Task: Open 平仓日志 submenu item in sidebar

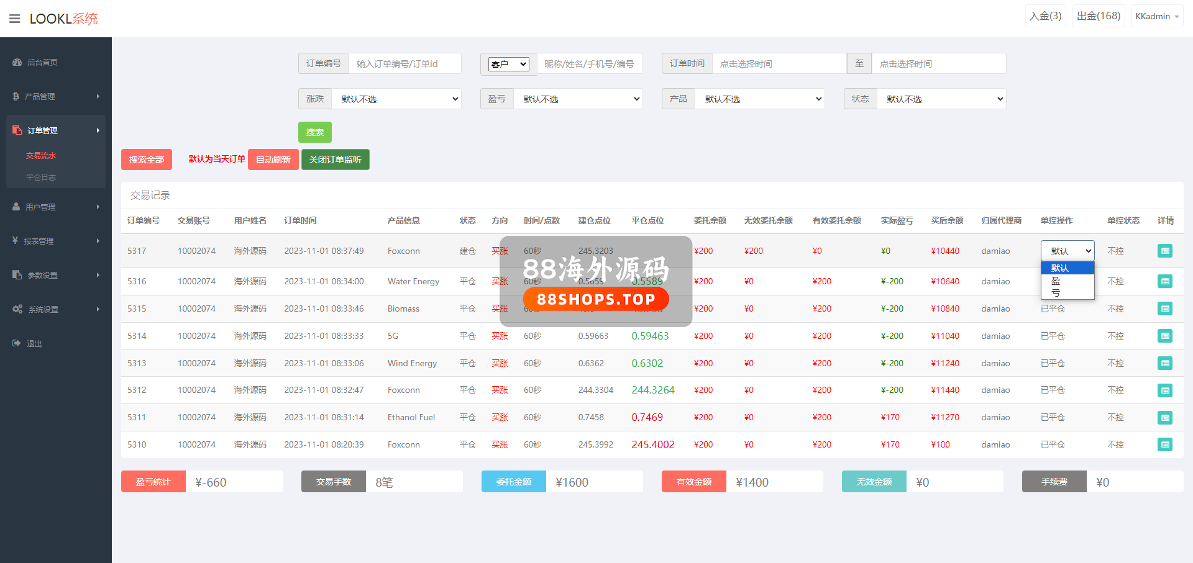Action: coord(41,178)
